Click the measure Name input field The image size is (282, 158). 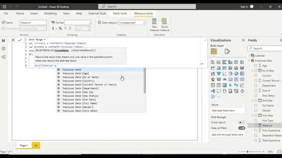click(x=33, y=22)
